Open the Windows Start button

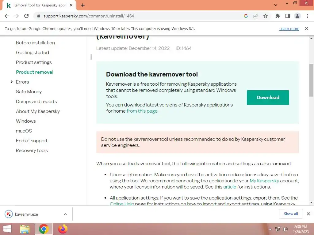tap(7, 229)
